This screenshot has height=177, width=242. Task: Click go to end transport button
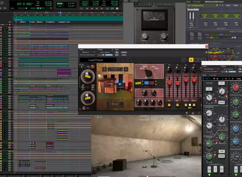click(x=102, y=8)
